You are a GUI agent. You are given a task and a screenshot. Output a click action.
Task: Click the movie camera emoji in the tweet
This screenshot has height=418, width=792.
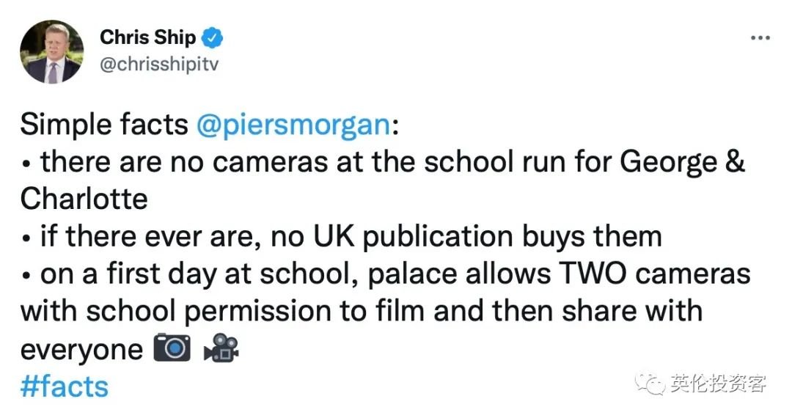[x=221, y=349]
